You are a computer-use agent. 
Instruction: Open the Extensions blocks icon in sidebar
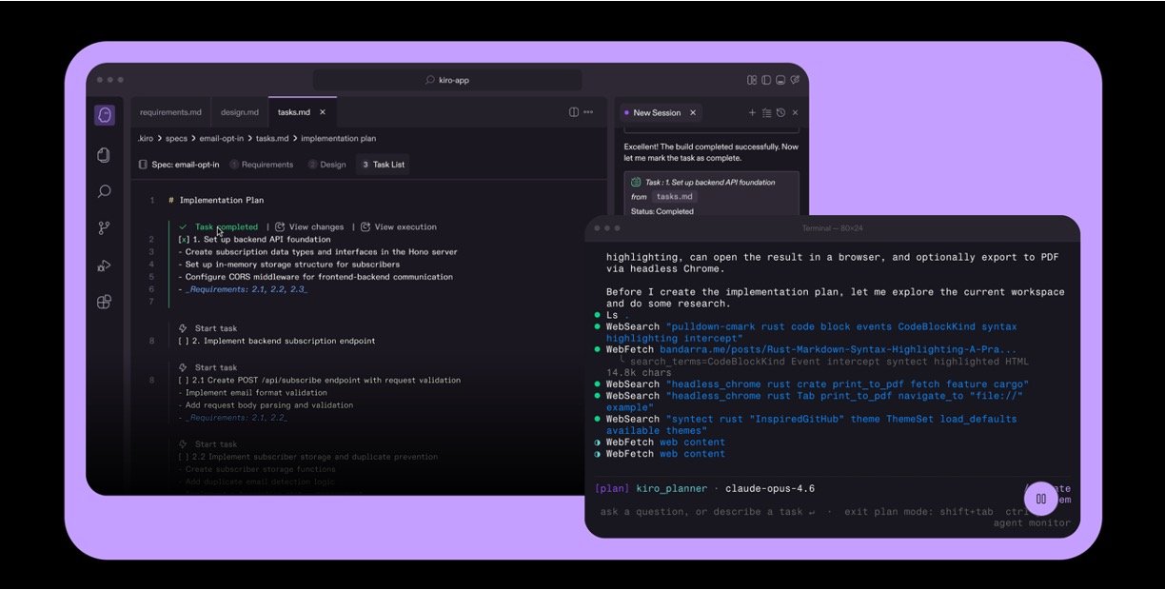(105, 303)
